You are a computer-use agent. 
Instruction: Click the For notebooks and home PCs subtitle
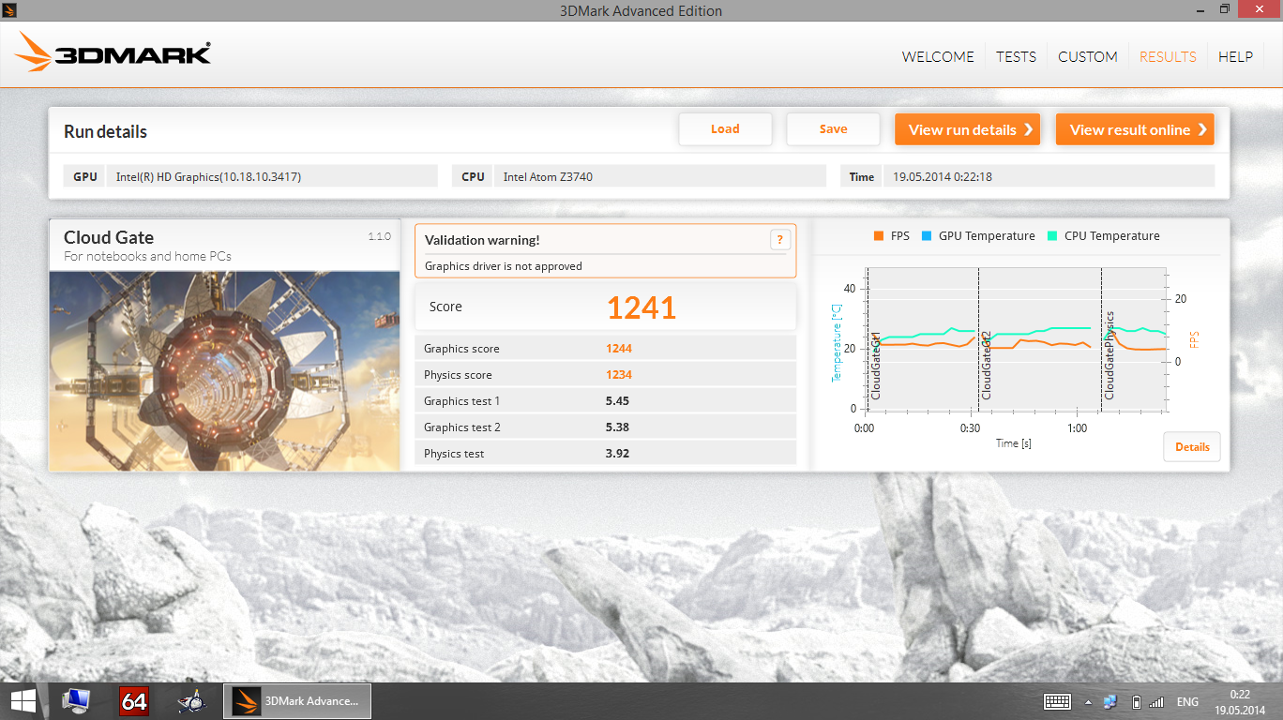(147, 256)
